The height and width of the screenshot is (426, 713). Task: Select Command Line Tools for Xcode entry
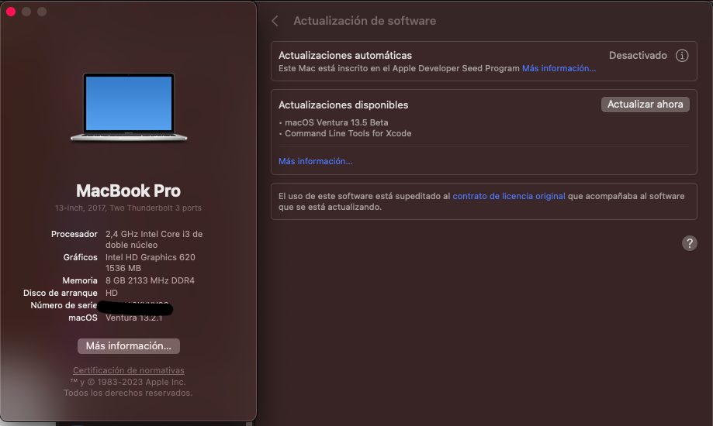(x=348, y=133)
